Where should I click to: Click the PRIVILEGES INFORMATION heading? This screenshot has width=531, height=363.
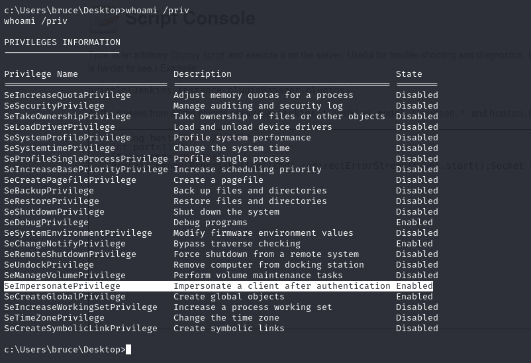point(62,42)
